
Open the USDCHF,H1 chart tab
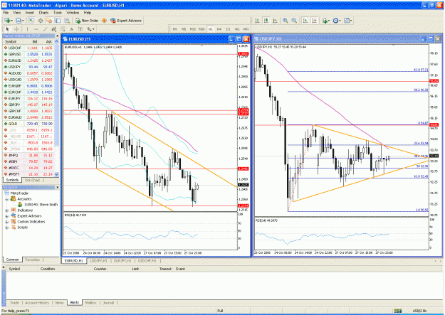pyautogui.click(x=147, y=260)
